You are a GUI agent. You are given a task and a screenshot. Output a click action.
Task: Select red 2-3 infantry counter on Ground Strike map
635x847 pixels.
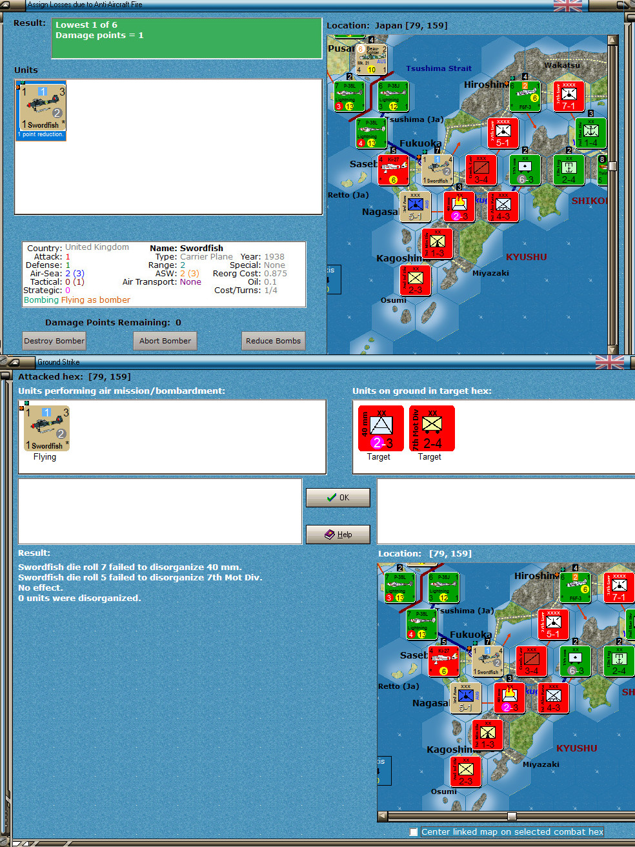pyautogui.click(x=466, y=771)
